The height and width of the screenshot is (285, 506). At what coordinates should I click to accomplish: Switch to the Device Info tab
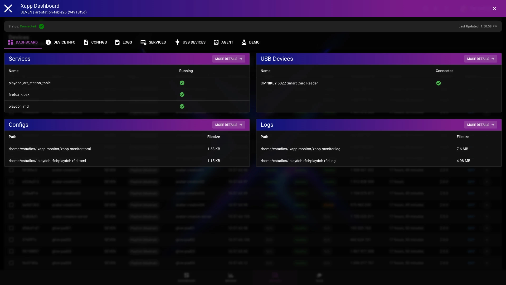click(61, 42)
